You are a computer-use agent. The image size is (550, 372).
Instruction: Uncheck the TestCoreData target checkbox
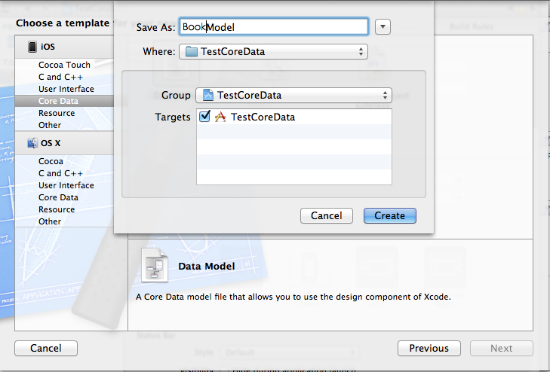point(204,116)
